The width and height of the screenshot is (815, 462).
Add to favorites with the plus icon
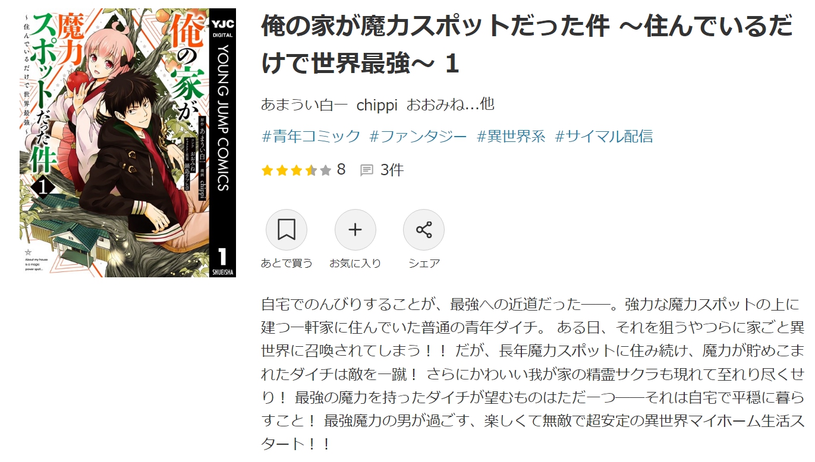tap(355, 230)
